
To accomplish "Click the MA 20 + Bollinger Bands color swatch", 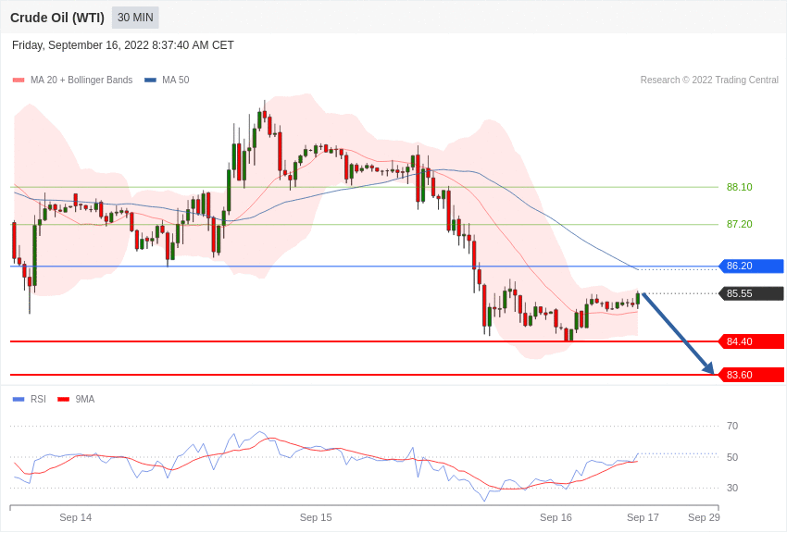I will pos(19,80).
